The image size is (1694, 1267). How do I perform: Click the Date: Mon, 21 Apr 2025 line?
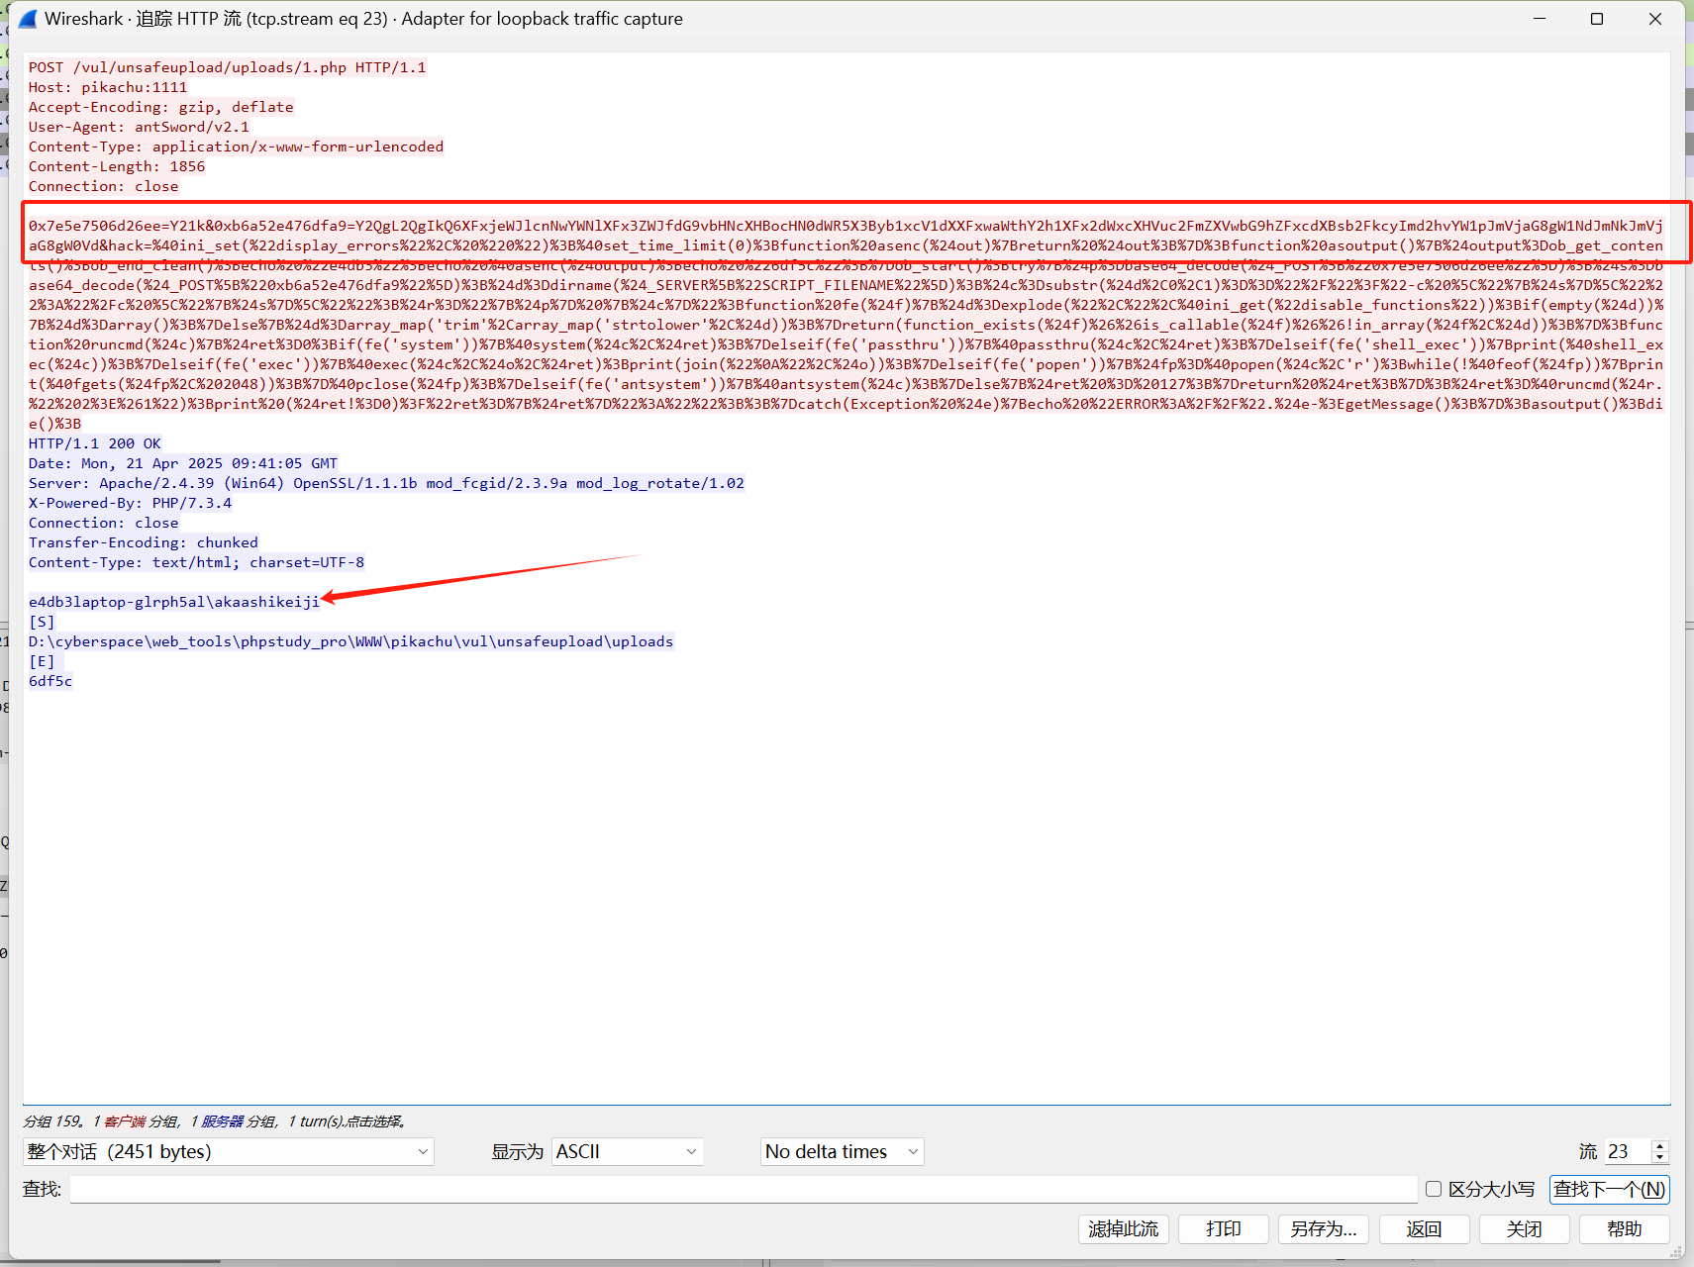tap(182, 463)
